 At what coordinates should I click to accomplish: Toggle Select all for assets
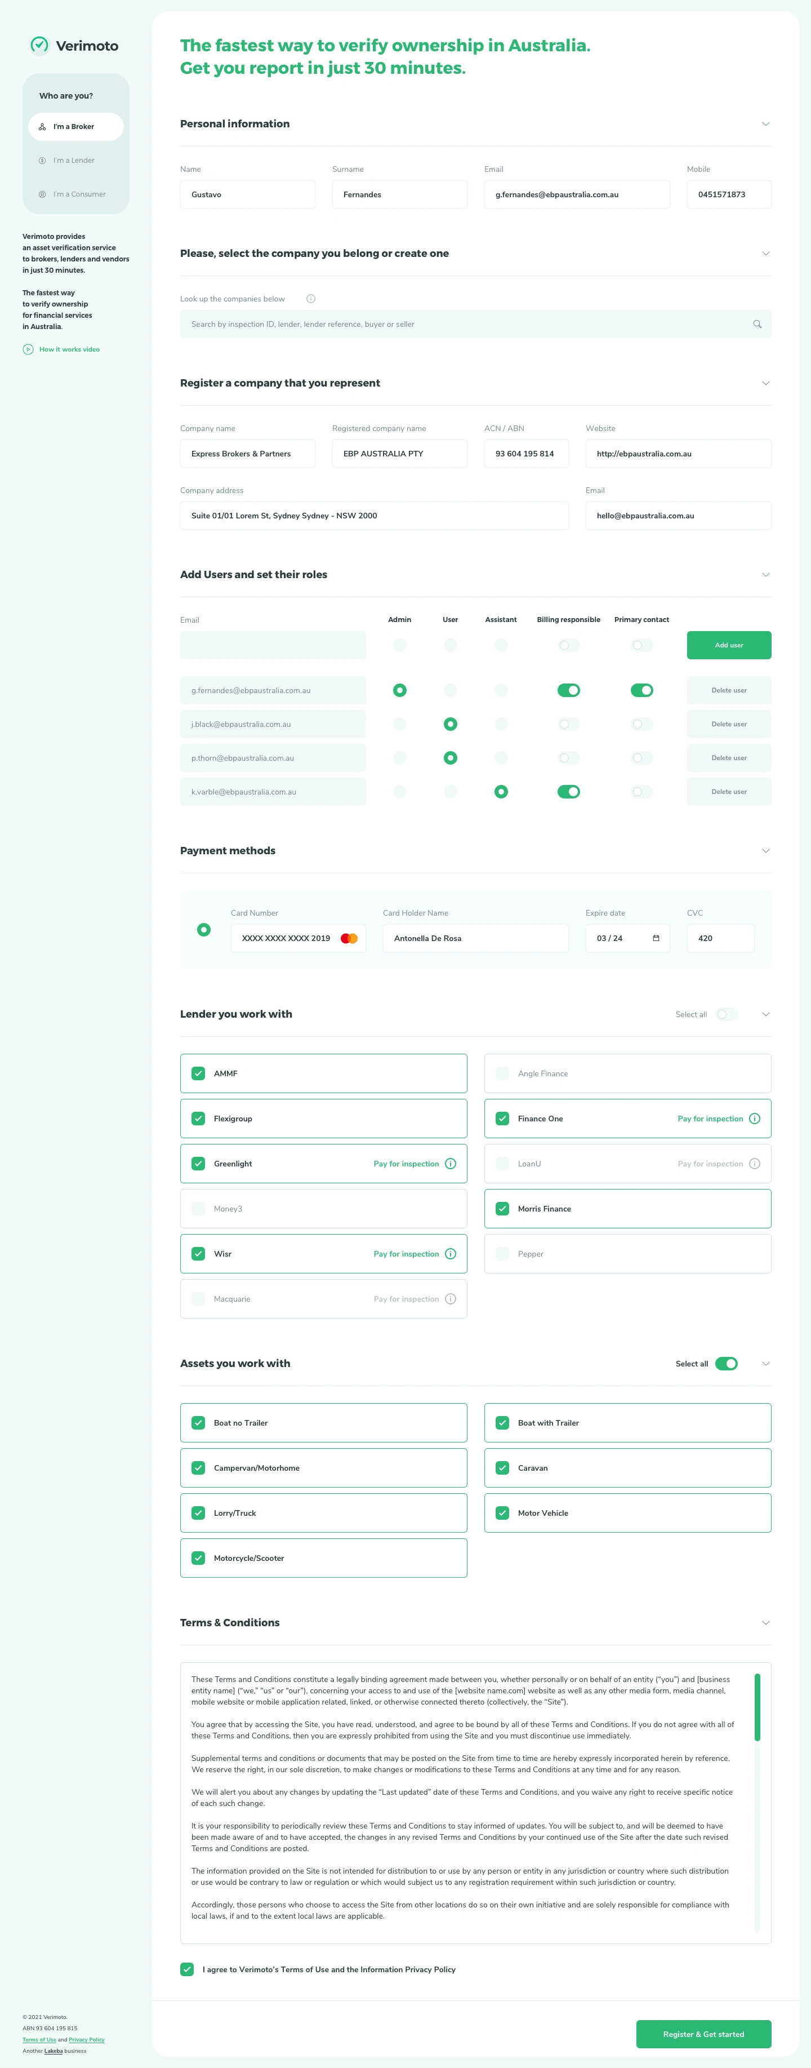pyautogui.click(x=727, y=1363)
